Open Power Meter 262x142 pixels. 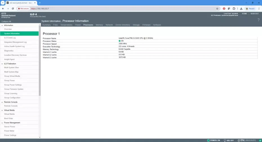pos(19,131)
